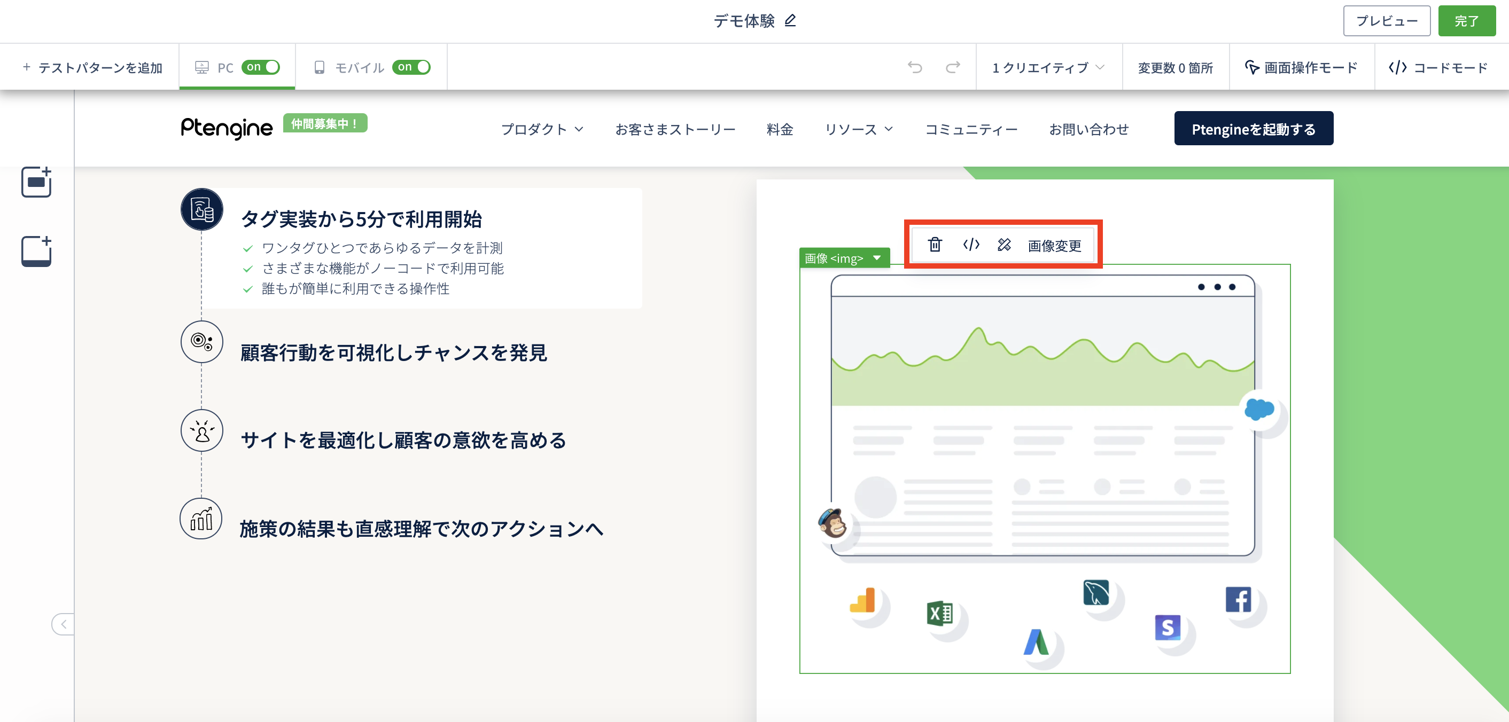Open the HTML code edit icon in image toolbar
The image size is (1509, 722).
pos(971,245)
